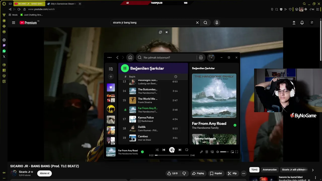Open a new browser tab with plus
322x181 pixels.
(x=80, y=4)
